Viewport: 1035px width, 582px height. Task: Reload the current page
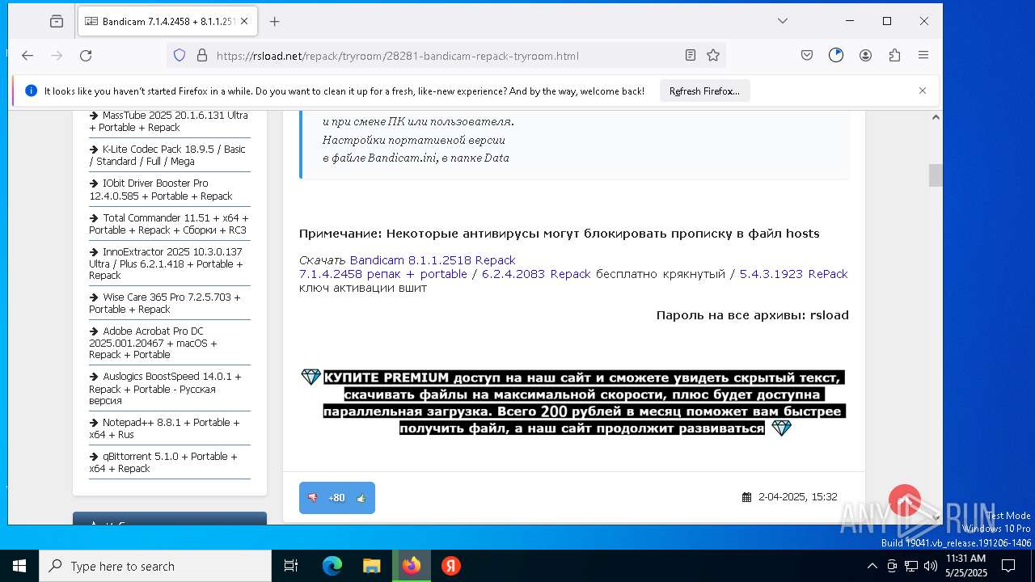coord(86,56)
